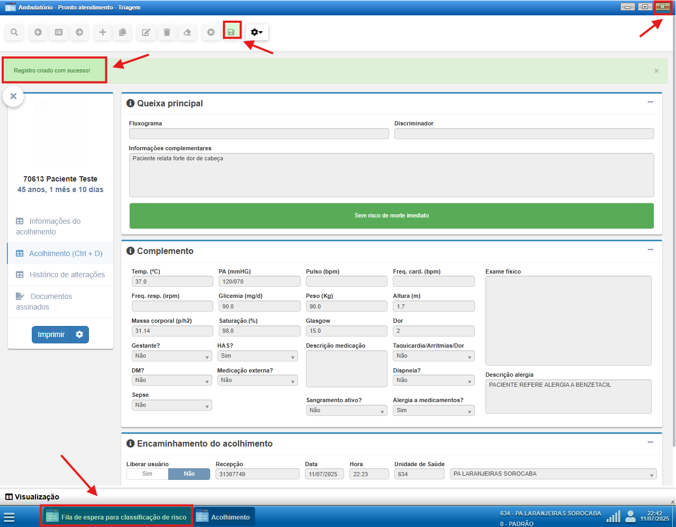Viewport: 676px width, 527px height.
Task: Click the save diskette icon
Action: coord(231,32)
